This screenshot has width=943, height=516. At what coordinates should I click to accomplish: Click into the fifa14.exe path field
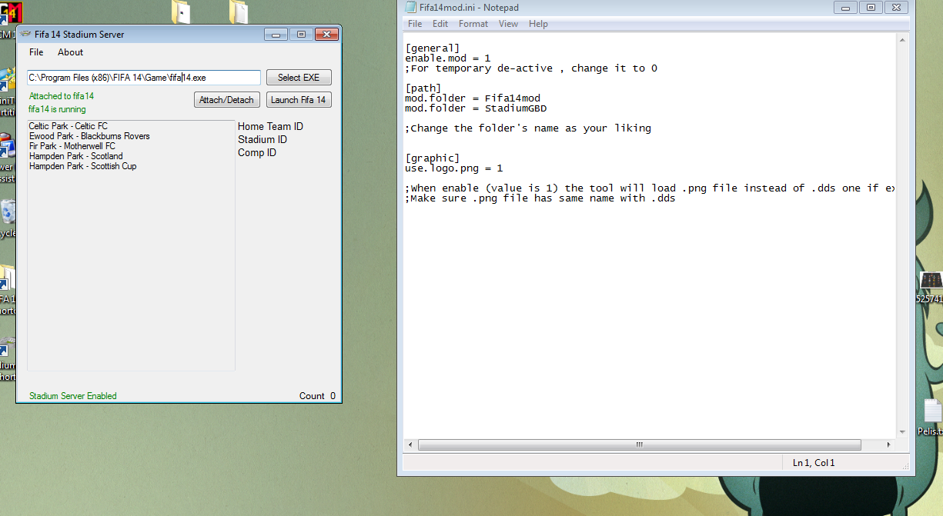point(144,78)
